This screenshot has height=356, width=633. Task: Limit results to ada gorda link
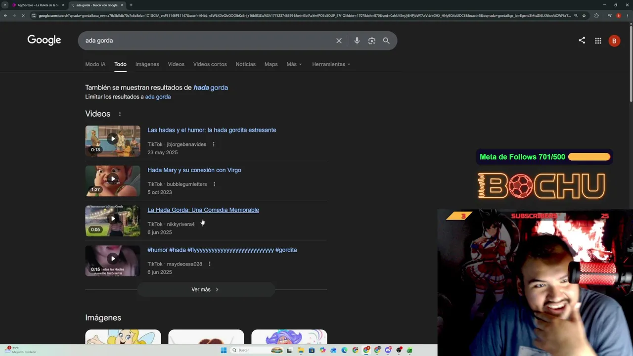coord(158,97)
